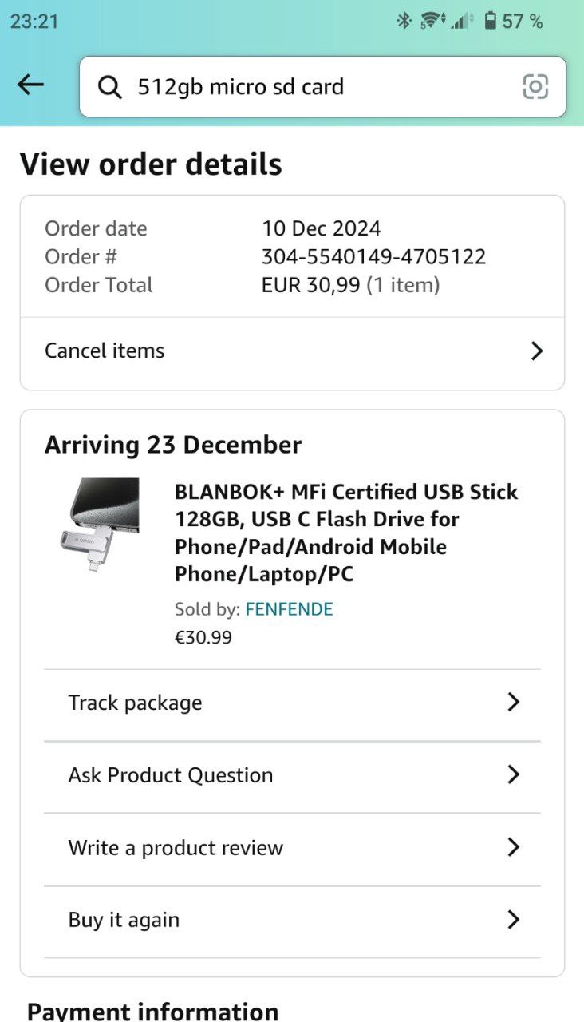Tap the search magnifier icon
The width and height of the screenshot is (584, 1022).
pyautogui.click(x=109, y=86)
